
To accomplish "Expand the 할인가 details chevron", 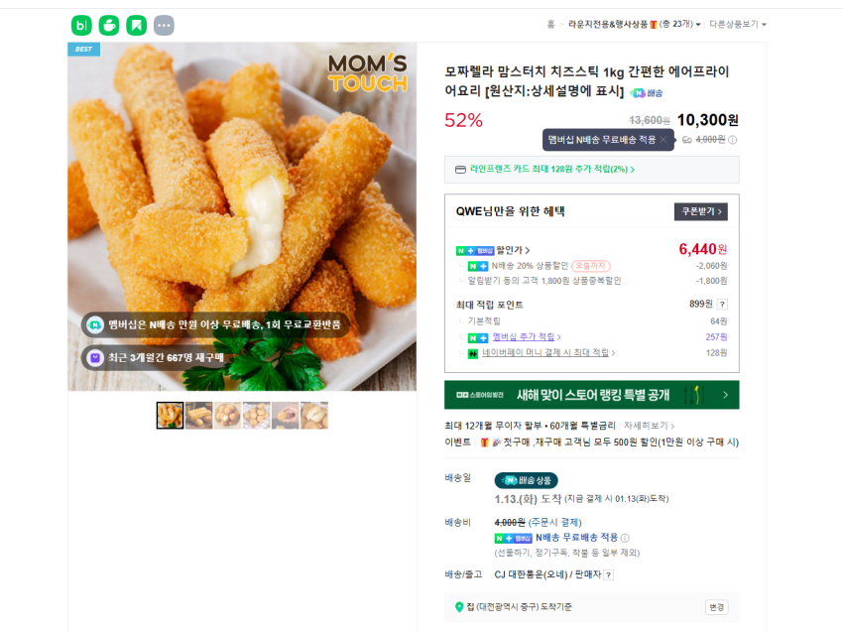I will click(528, 250).
